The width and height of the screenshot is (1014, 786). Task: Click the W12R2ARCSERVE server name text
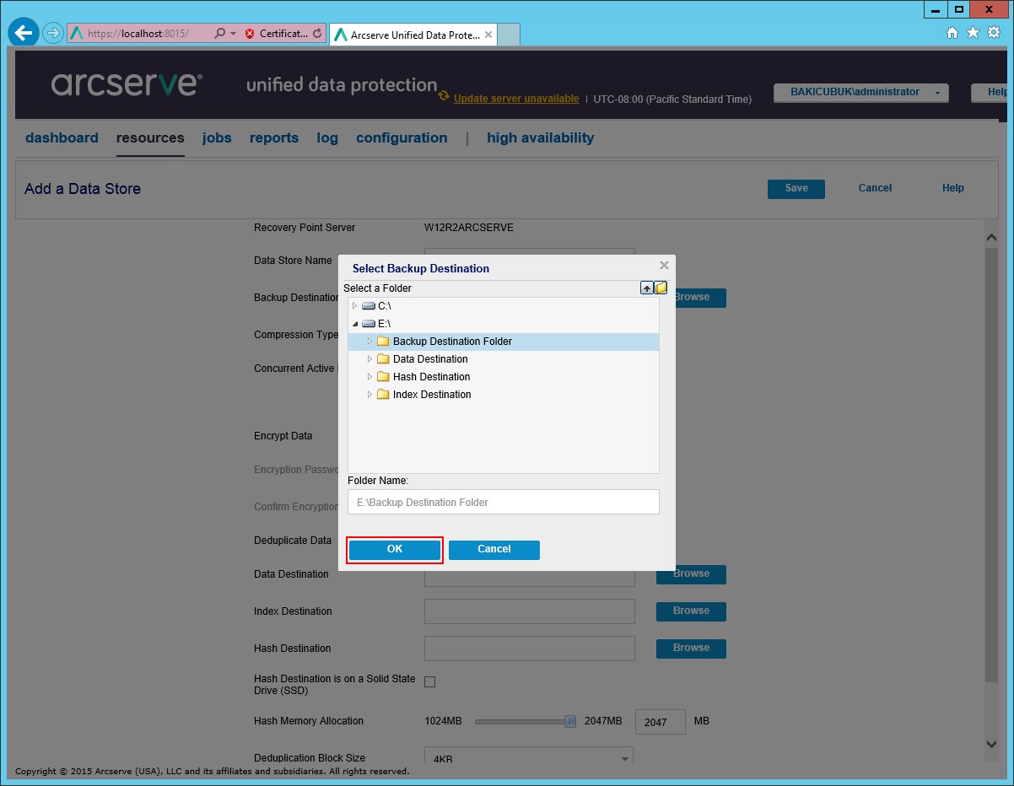click(469, 228)
